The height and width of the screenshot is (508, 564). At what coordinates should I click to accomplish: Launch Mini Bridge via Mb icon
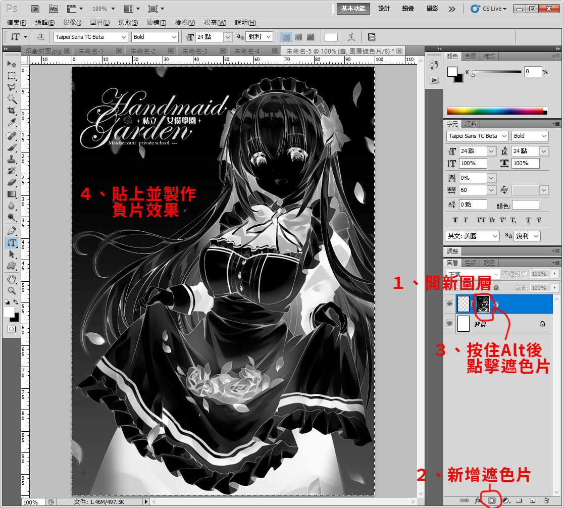(53, 9)
